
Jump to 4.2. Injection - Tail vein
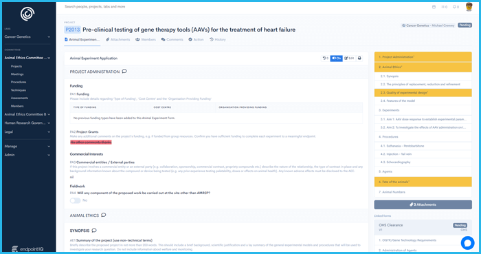pos(423,154)
